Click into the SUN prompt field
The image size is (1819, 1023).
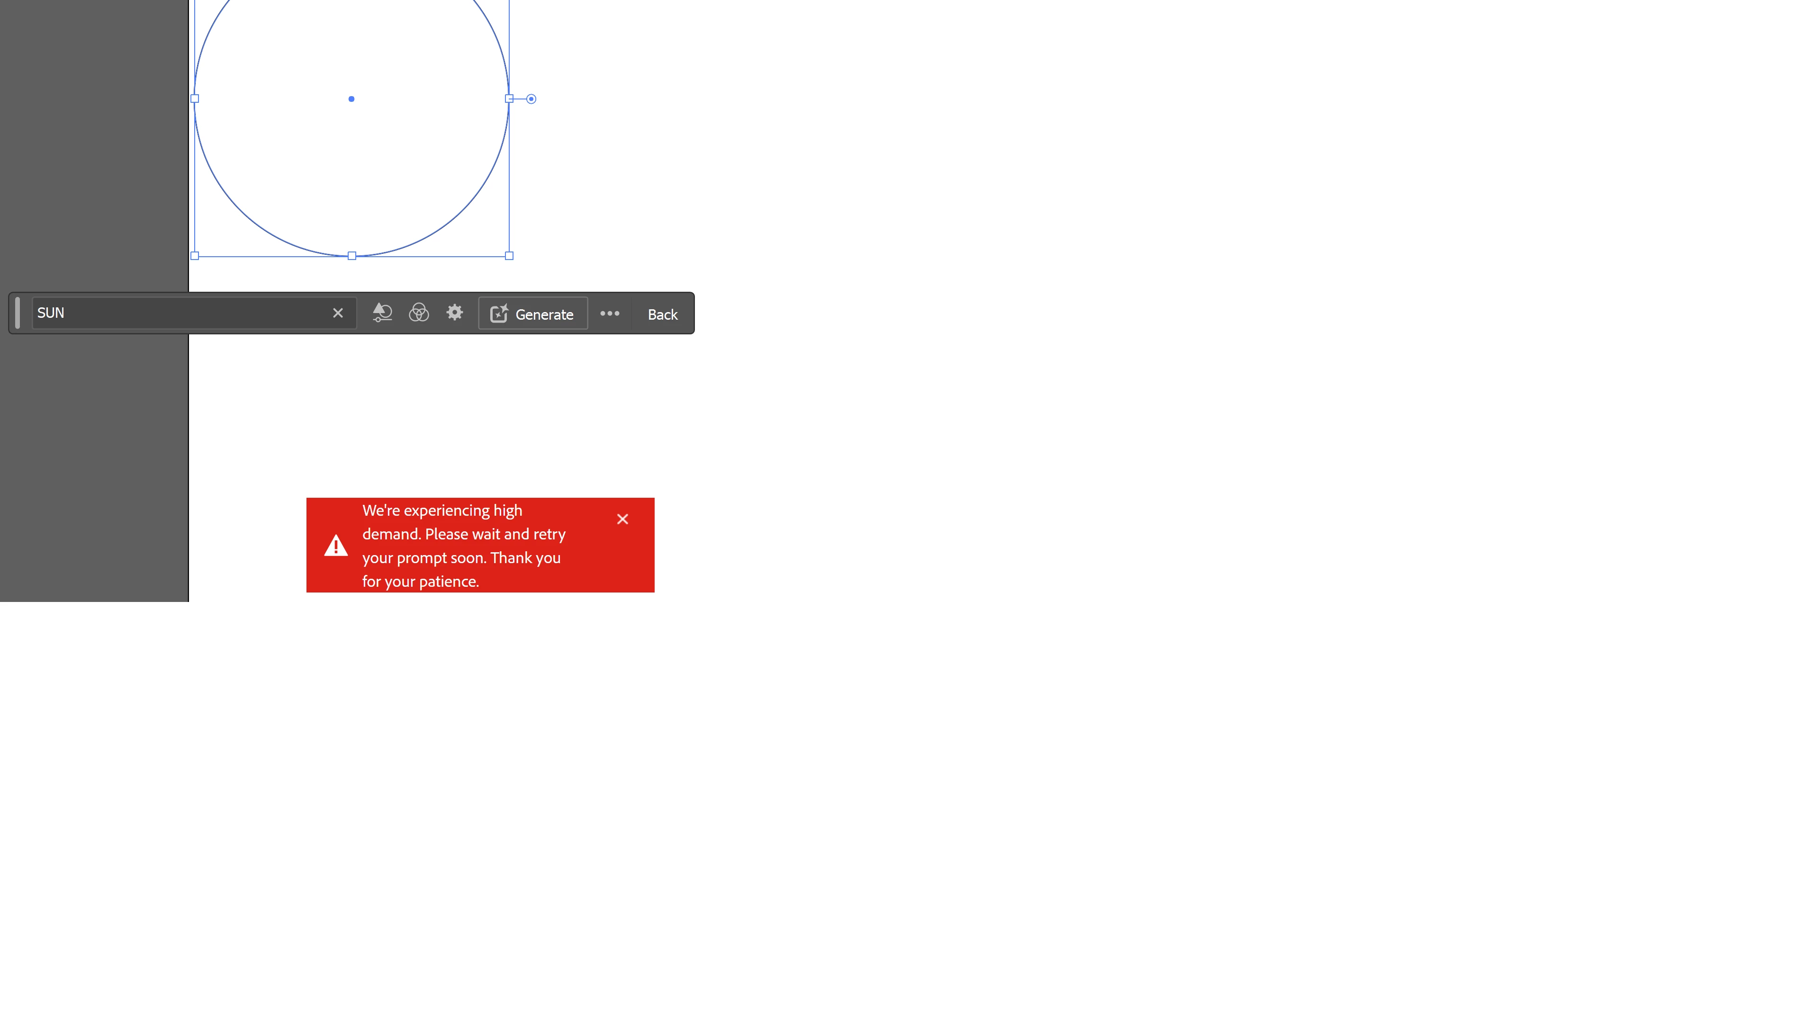point(177,313)
